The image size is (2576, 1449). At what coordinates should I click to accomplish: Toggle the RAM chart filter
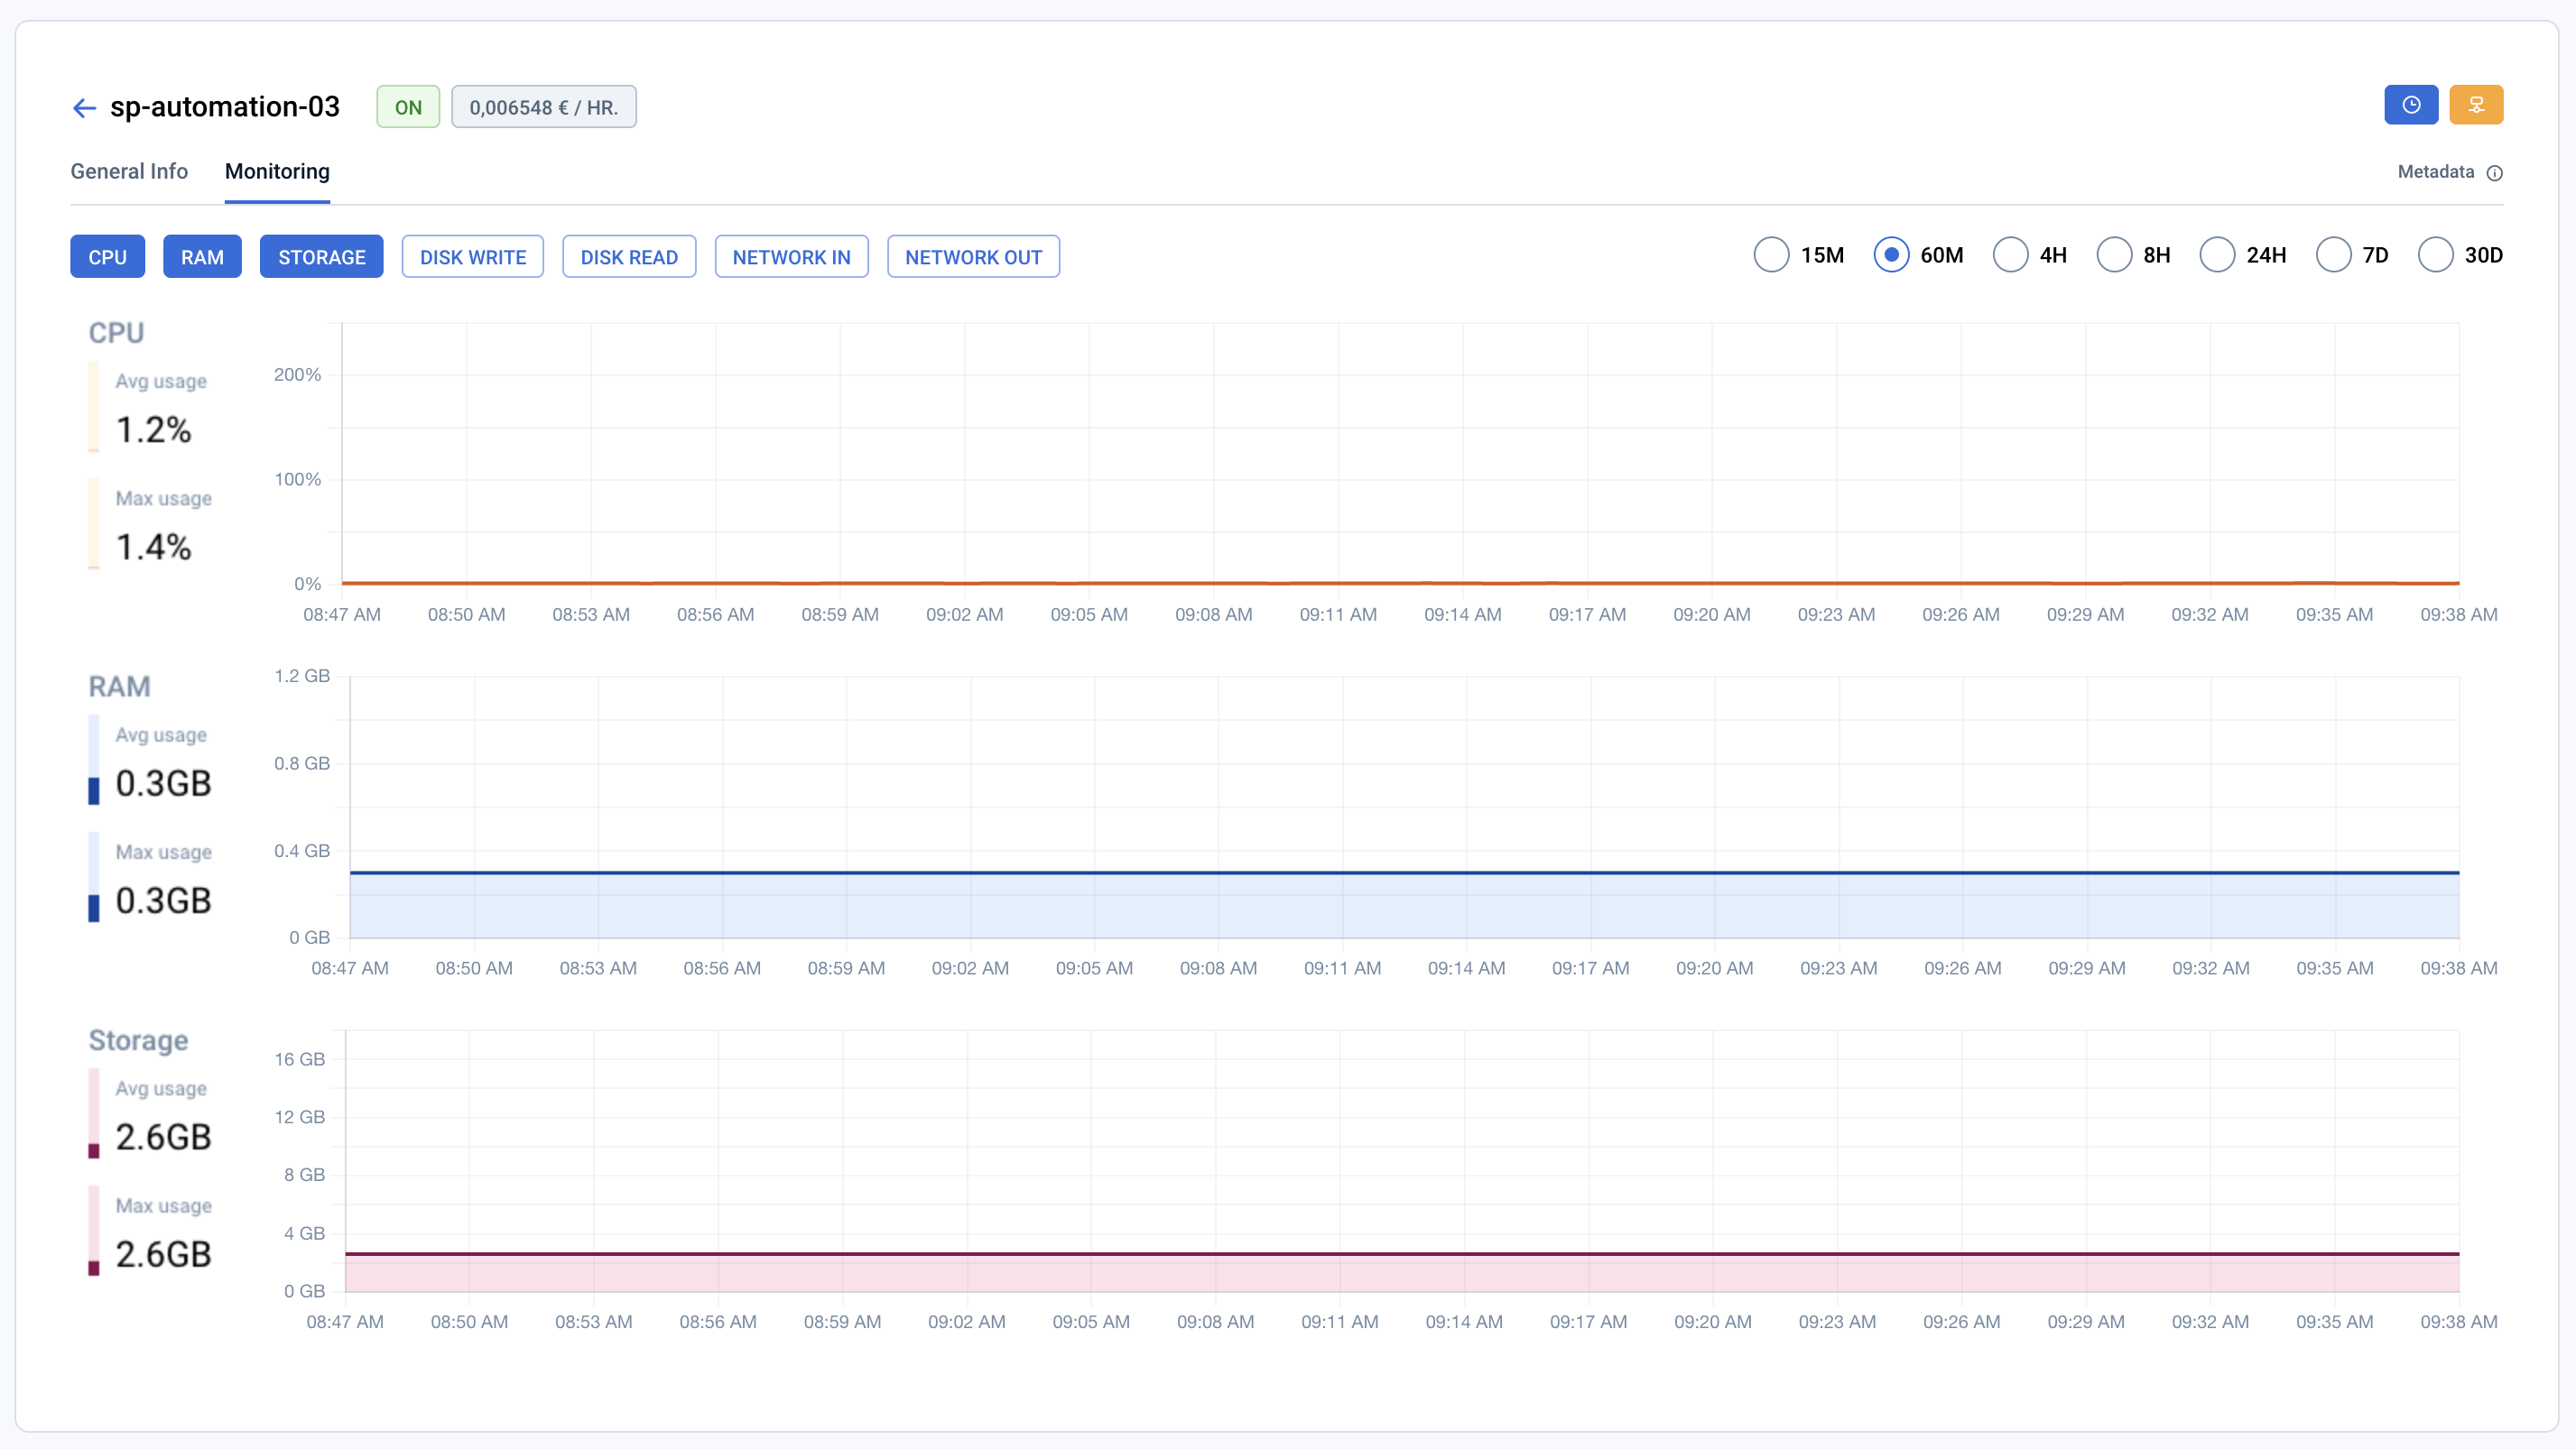202,257
